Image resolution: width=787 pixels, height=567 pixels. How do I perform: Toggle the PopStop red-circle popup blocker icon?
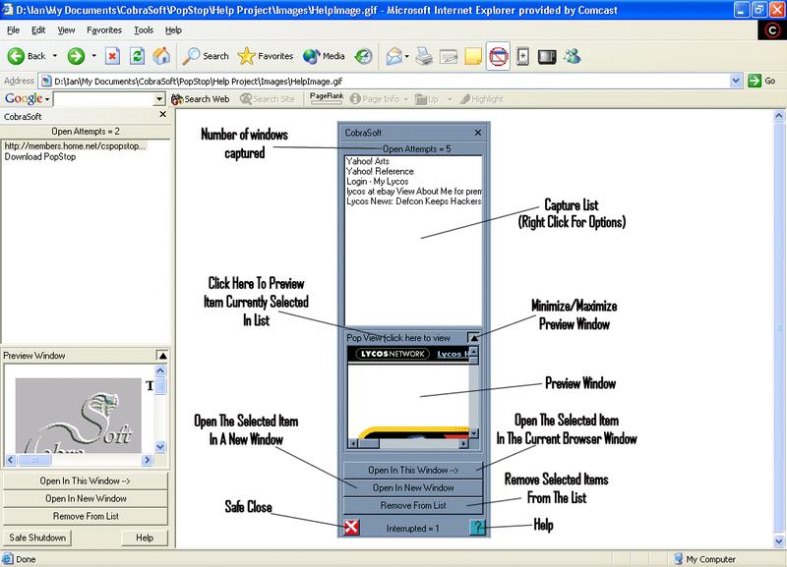498,56
